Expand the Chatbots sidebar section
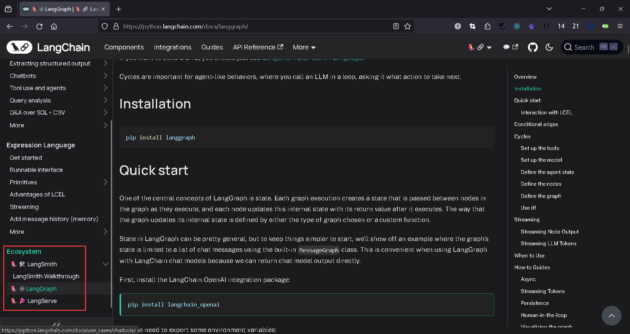The image size is (630, 334). [x=105, y=76]
